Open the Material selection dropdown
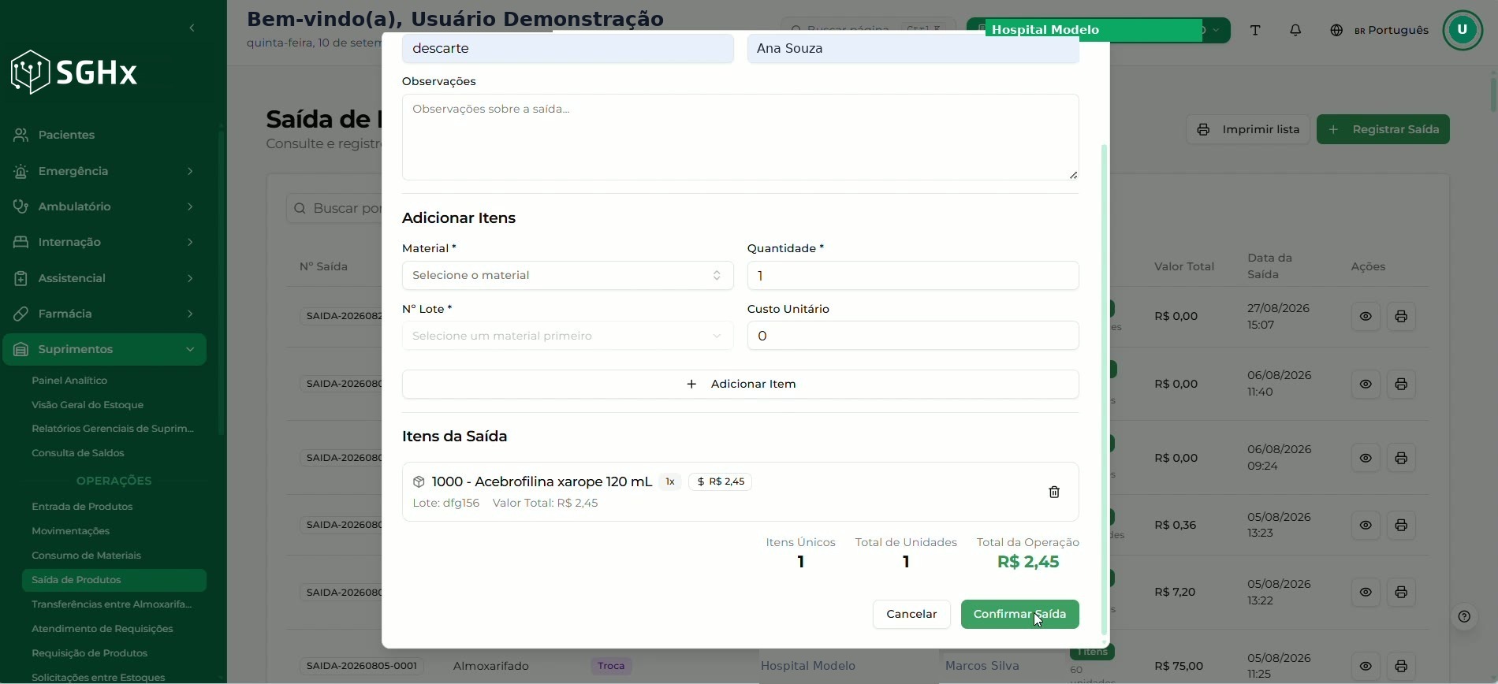 tap(568, 275)
